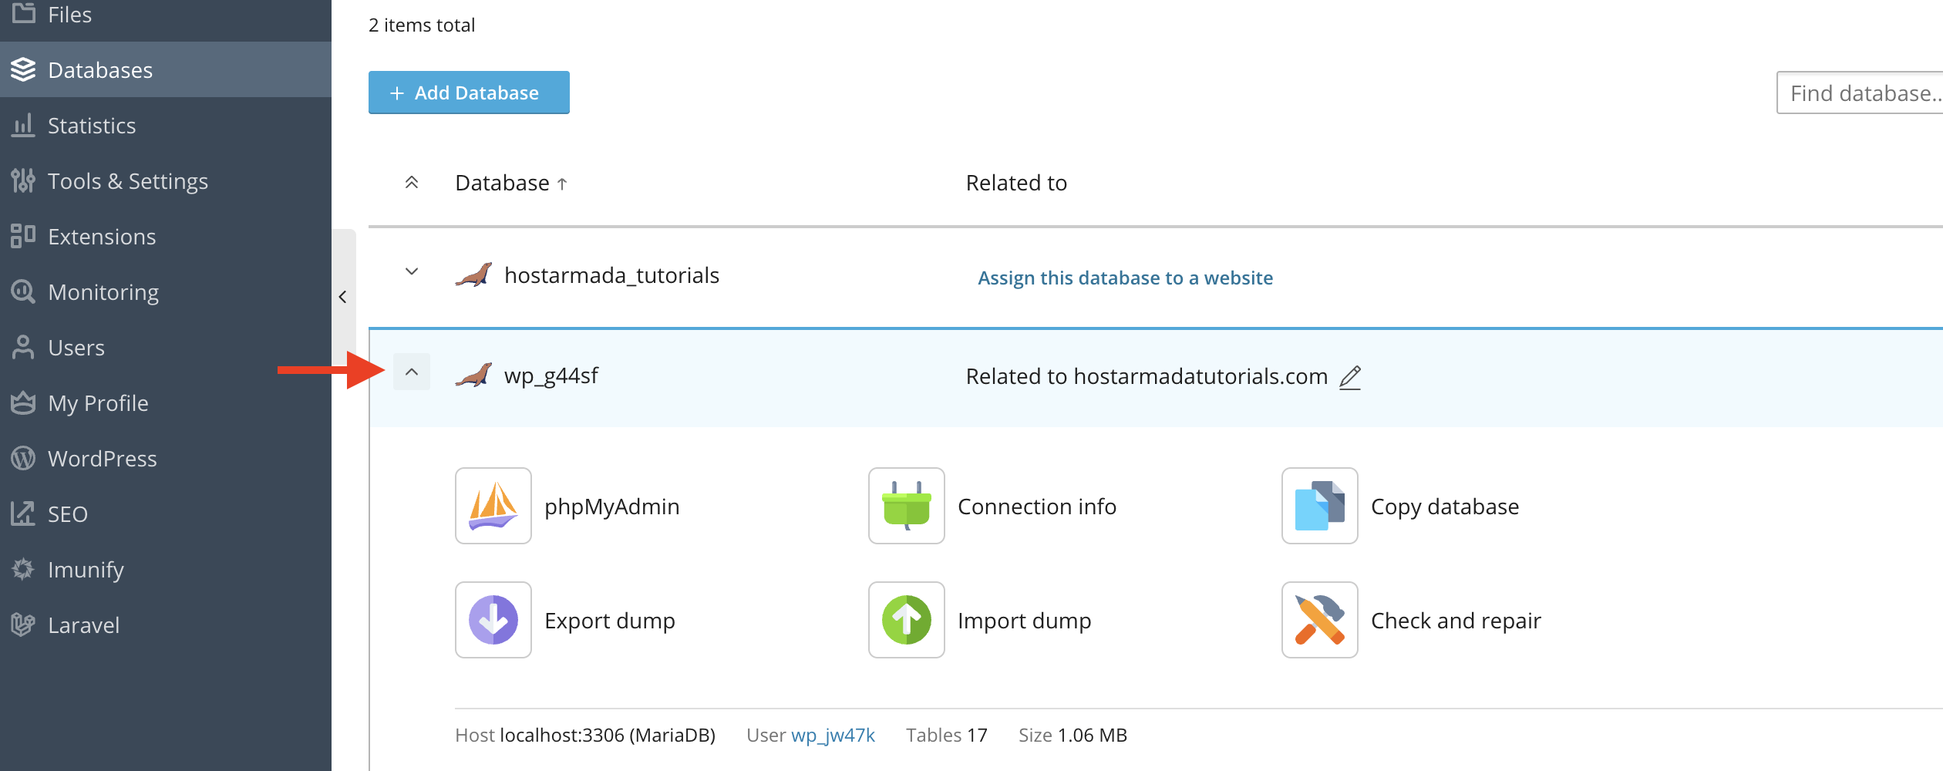Assign hostarmada_tutorials database to a website
This screenshot has height=771, width=1943.
coord(1125,278)
